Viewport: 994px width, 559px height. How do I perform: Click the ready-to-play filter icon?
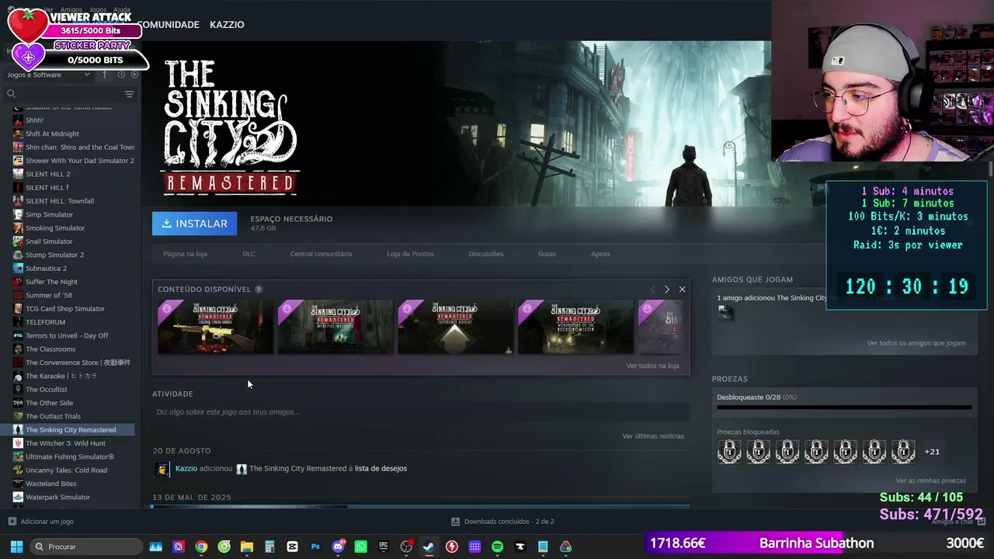[134, 75]
